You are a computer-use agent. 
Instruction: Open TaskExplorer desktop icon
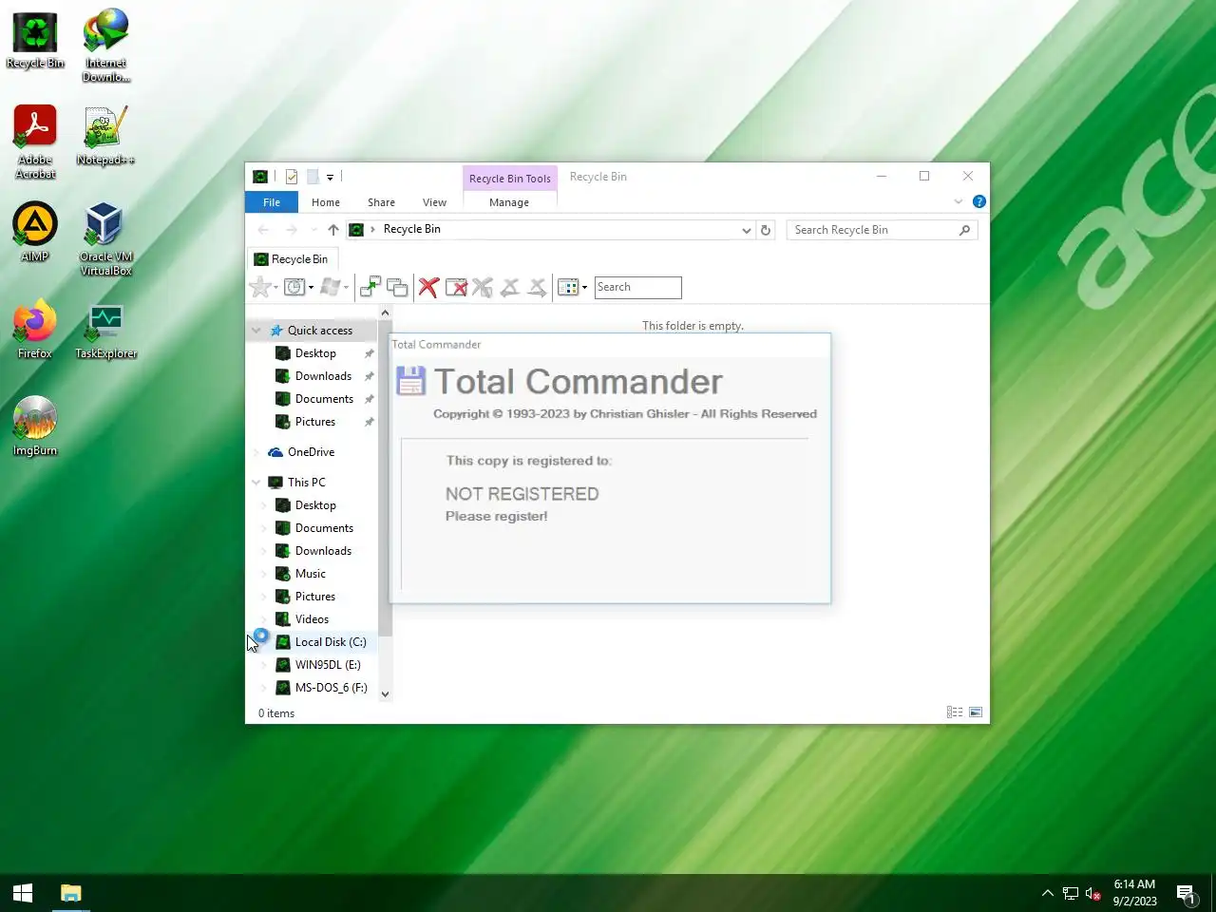point(106,330)
